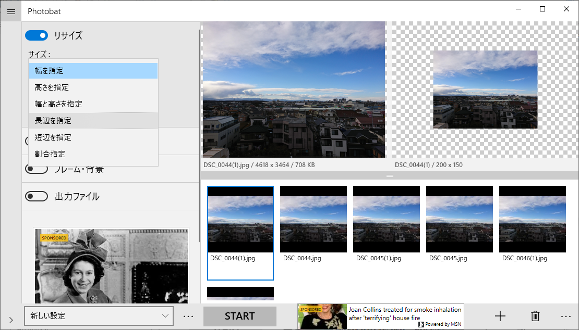
Task: Click the DSC_0044(1) / 200 x 150 info text
Action: [x=429, y=165]
